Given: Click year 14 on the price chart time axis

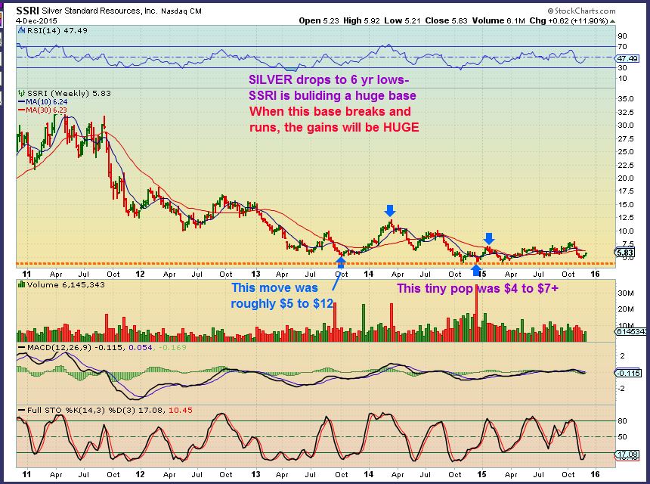Looking at the screenshot, I should (x=368, y=275).
